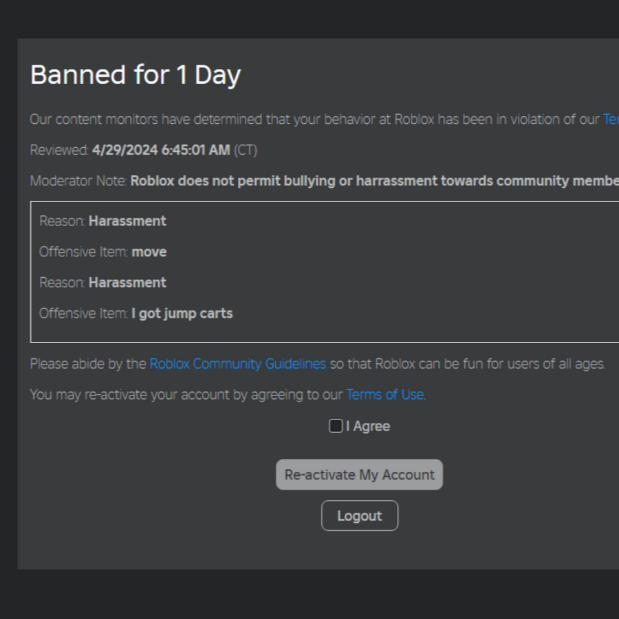Click the offensive item 'move'
Image resolution: width=619 pixels, height=619 pixels.
coord(149,252)
